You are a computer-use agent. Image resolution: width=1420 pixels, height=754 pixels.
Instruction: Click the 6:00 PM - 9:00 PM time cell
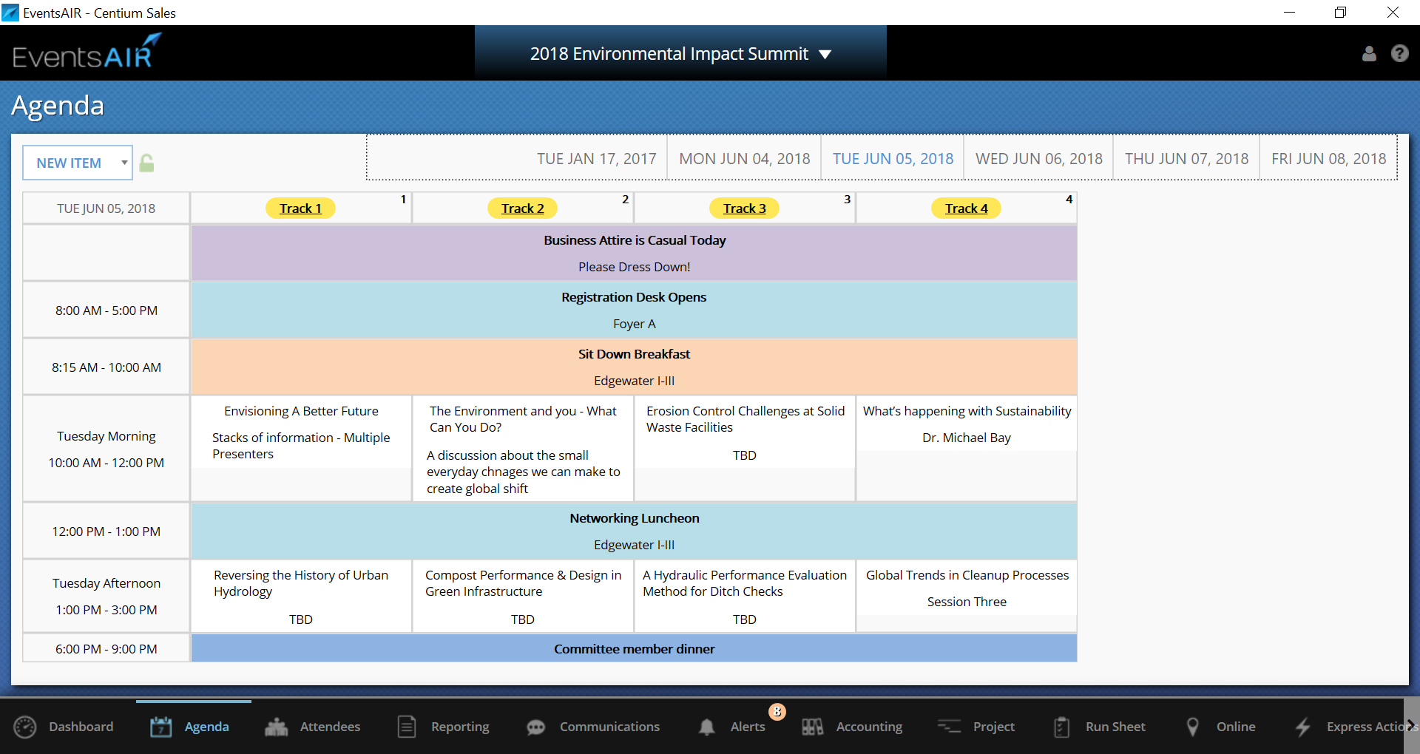tap(106, 648)
